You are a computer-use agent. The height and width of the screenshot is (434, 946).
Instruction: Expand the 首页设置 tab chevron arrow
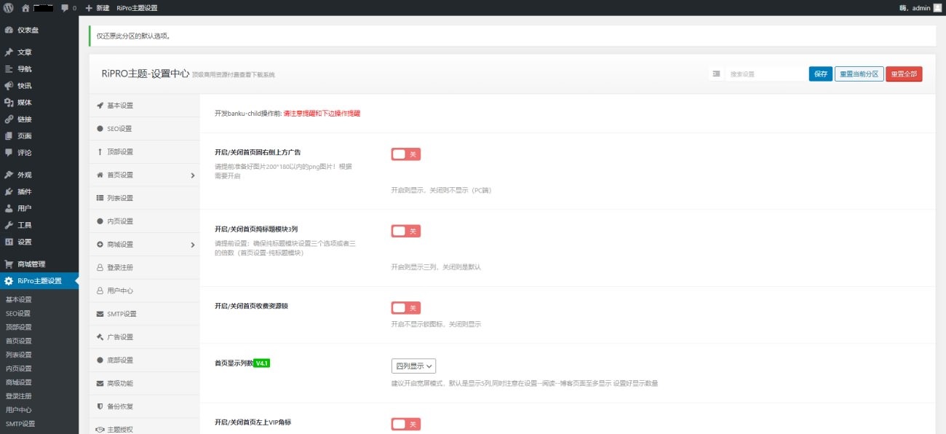click(193, 175)
